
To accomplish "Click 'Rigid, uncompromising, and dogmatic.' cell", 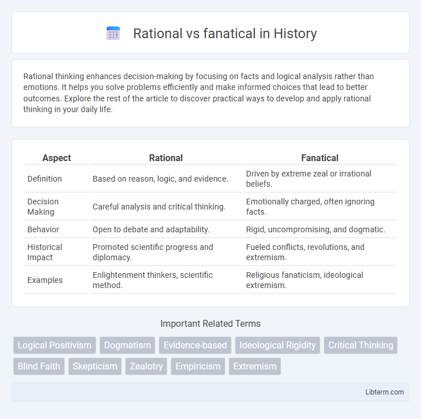I will click(320, 229).
